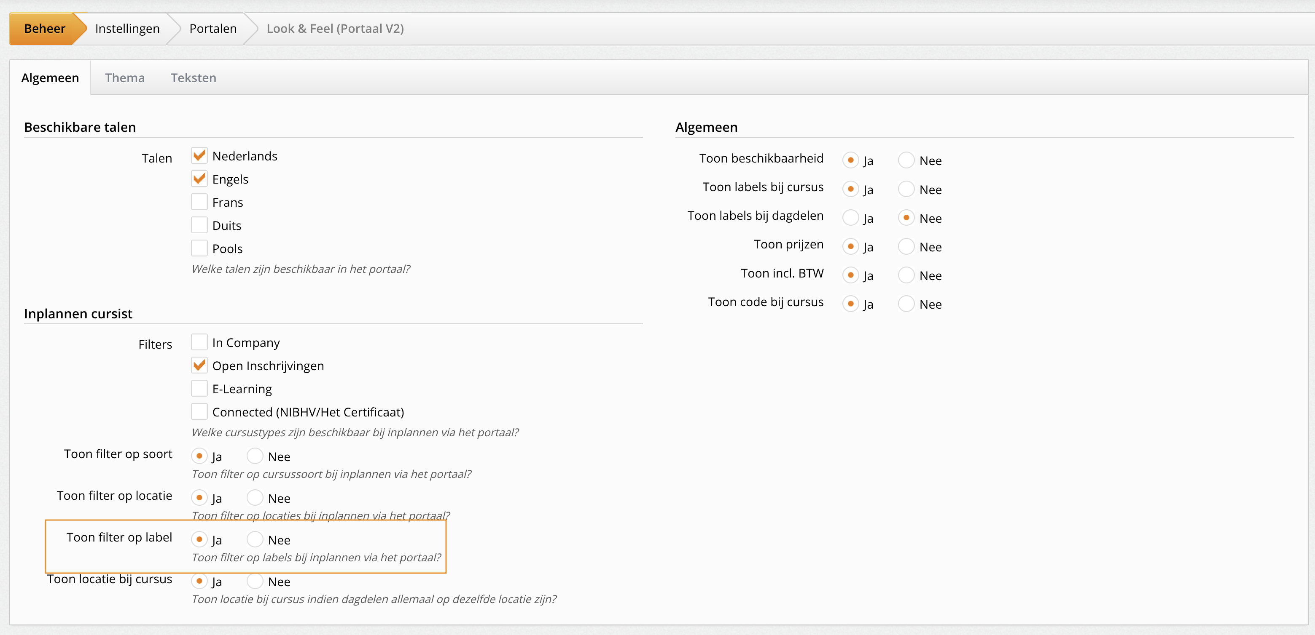Image resolution: width=1315 pixels, height=635 pixels.
Task: Click the Beheer breadcrumb
Action: 44,29
